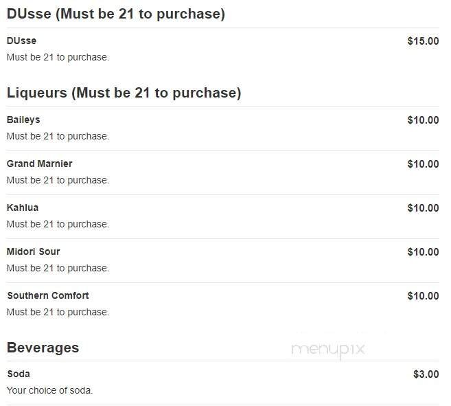Image resolution: width=451 pixels, height=406 pixels.
Task: Click the DUsse item name
Action: 21,41
